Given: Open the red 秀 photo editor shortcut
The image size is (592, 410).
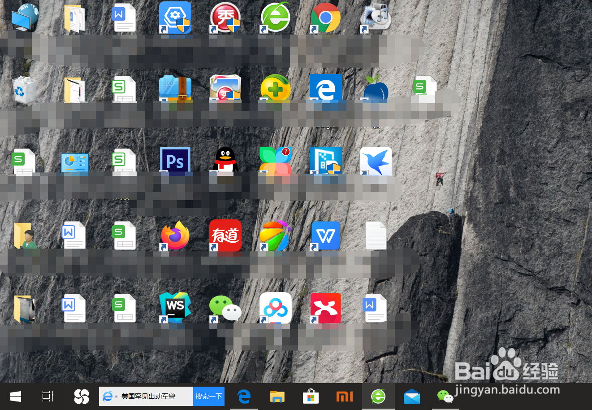Looking at the screenshot, I should pyautogui.click(x=225, y=18).
